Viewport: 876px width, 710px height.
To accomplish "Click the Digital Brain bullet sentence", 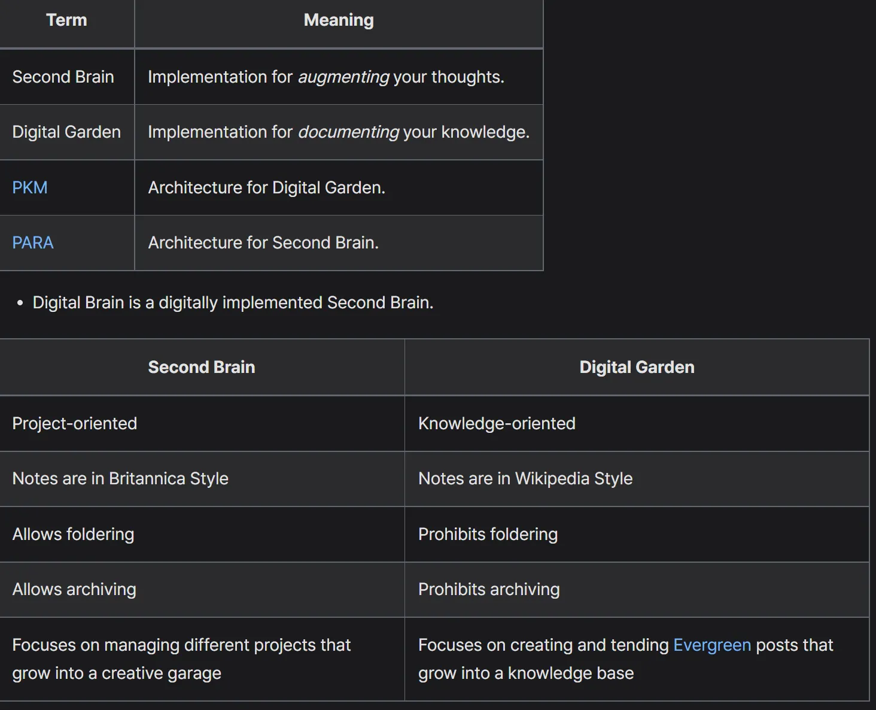I will pyautogui.click(x=233, y=302).
